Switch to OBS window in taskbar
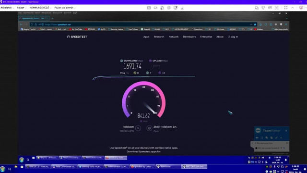 point(38,167)
